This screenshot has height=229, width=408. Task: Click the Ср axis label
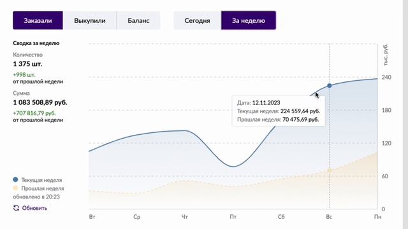(137, 217)
